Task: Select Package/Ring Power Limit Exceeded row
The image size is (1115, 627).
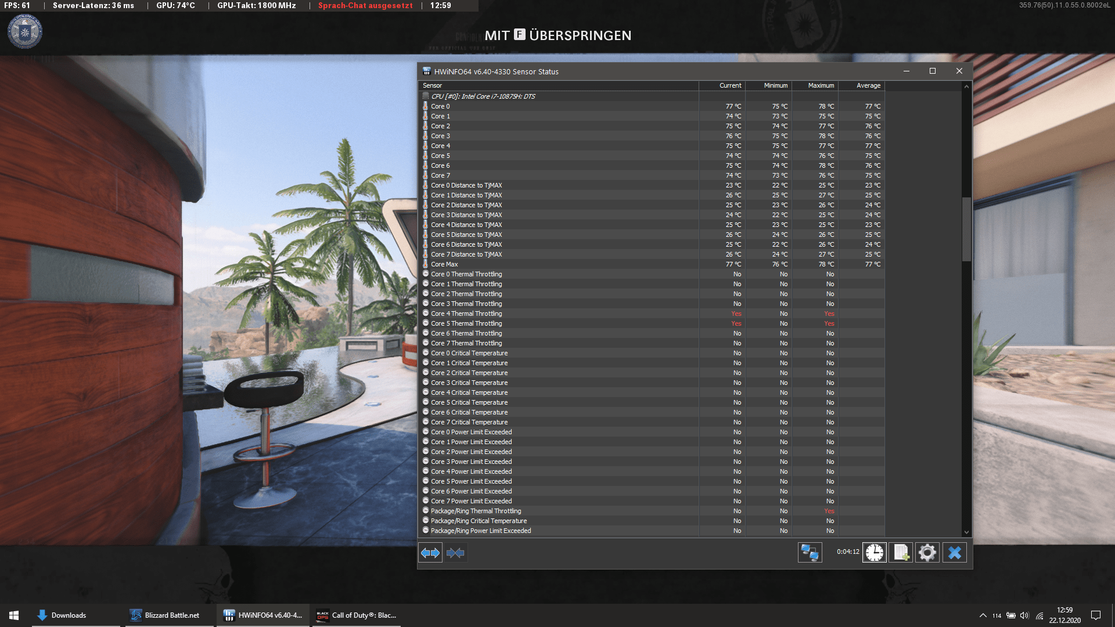Action: coord(652,531)
